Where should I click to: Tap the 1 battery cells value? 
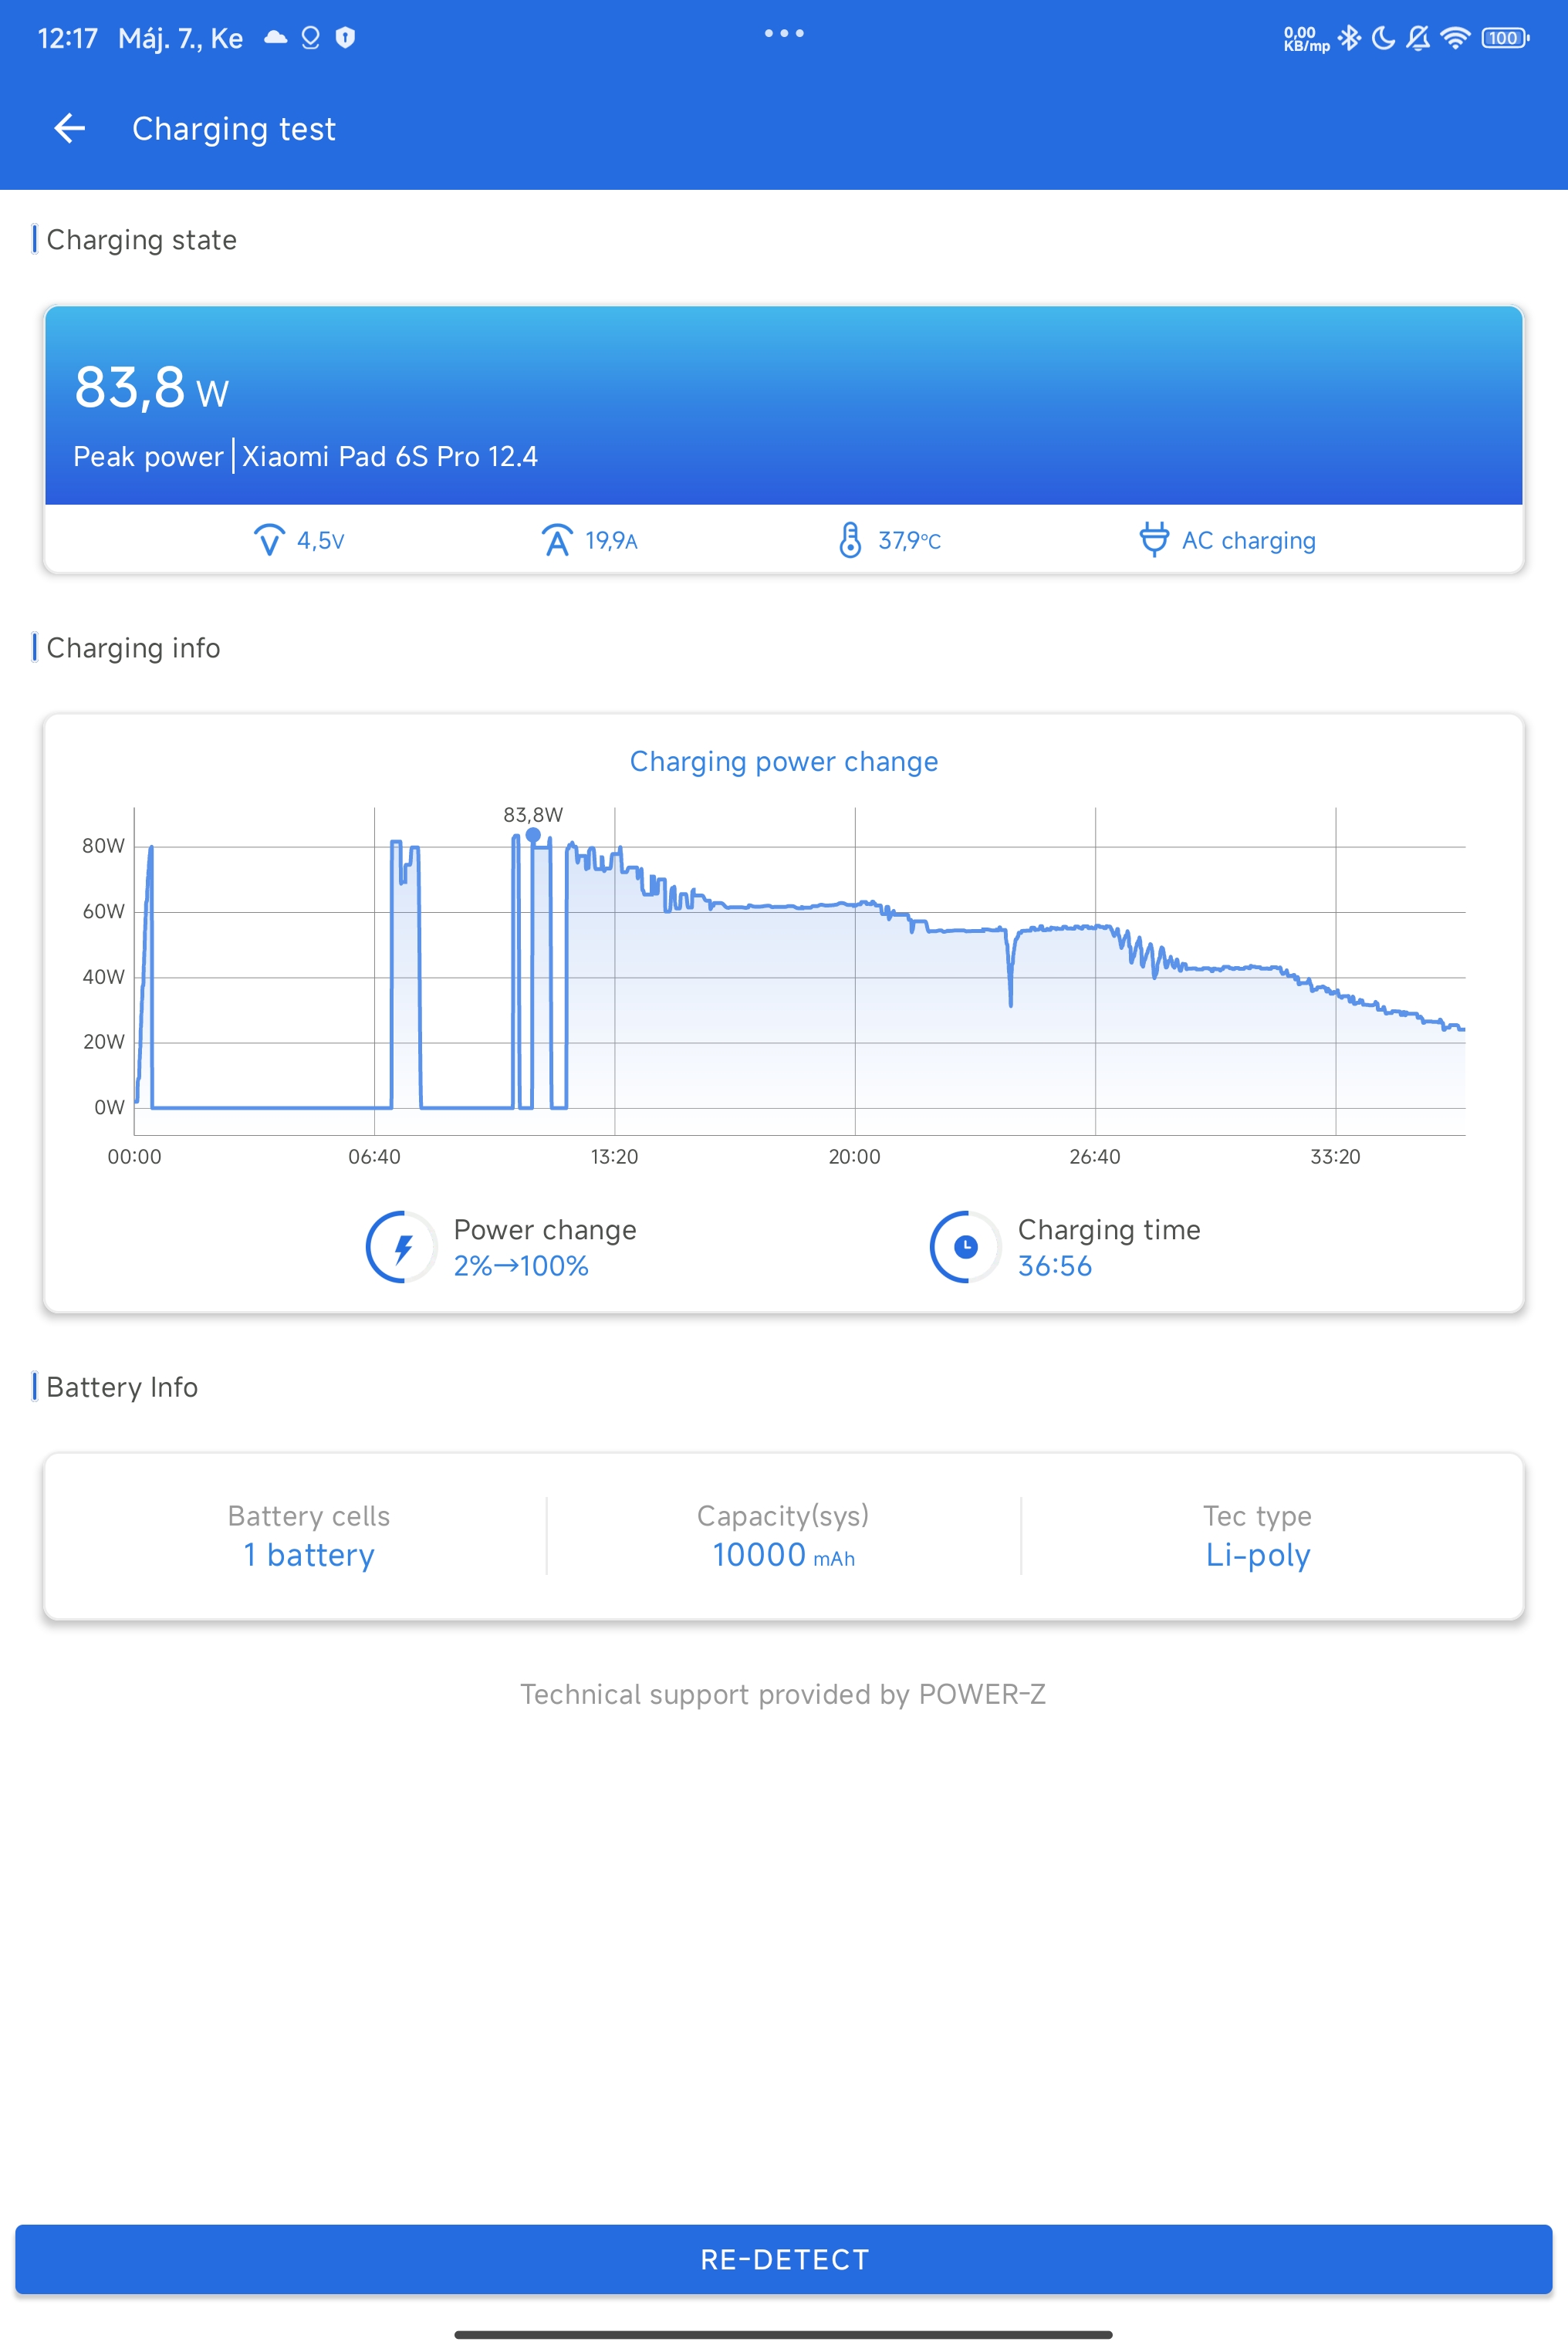(x=309, y=1555)
